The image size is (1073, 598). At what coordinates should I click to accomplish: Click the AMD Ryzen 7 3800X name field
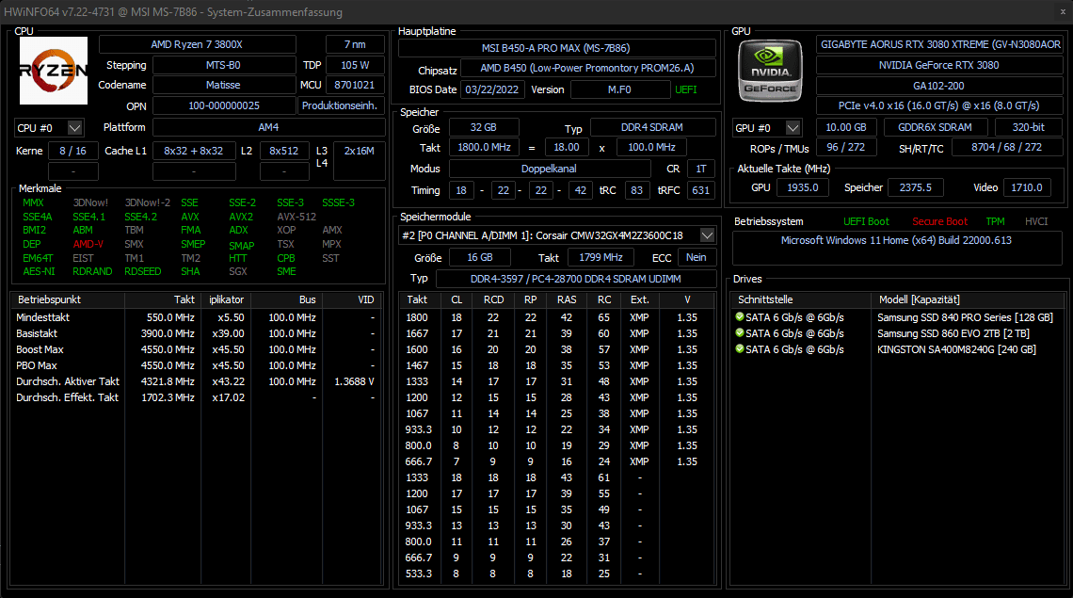click(x=197, y=44)
